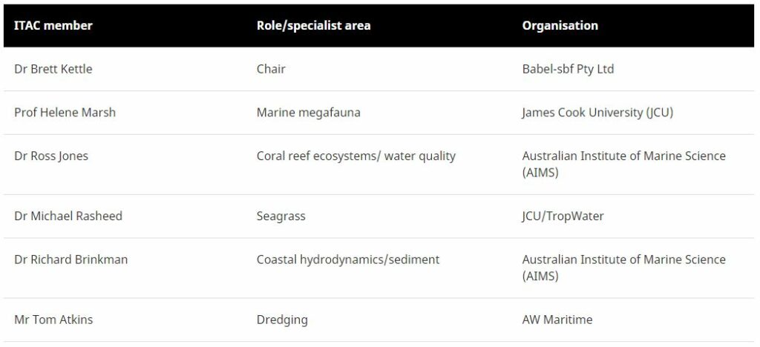
Task: Click Coral reef ecosystems/ water quality text
Action: [x=356, y=156]
